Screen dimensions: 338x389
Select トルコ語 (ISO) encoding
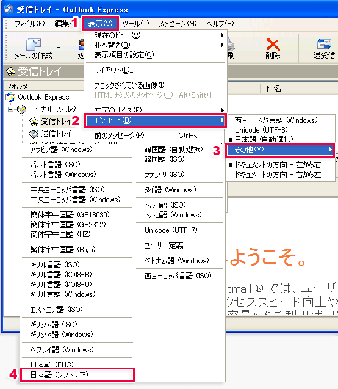click(x=179, y=205)
